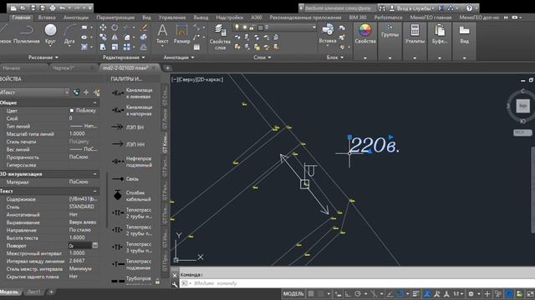Click the Поворот rotation value field
The height and width of the screenshot is (300, 535).
click(x=80, y=246)
